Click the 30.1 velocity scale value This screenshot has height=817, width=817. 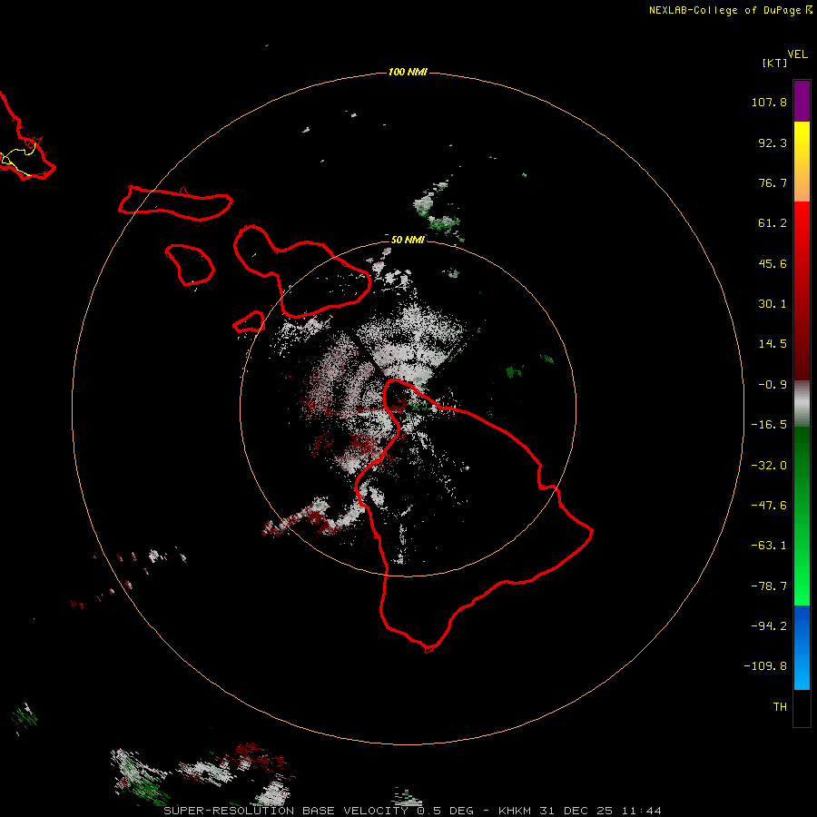tap(773, 304)
